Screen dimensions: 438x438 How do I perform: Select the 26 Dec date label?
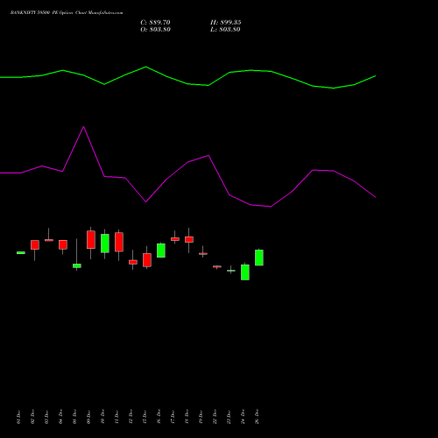[257, 417]
